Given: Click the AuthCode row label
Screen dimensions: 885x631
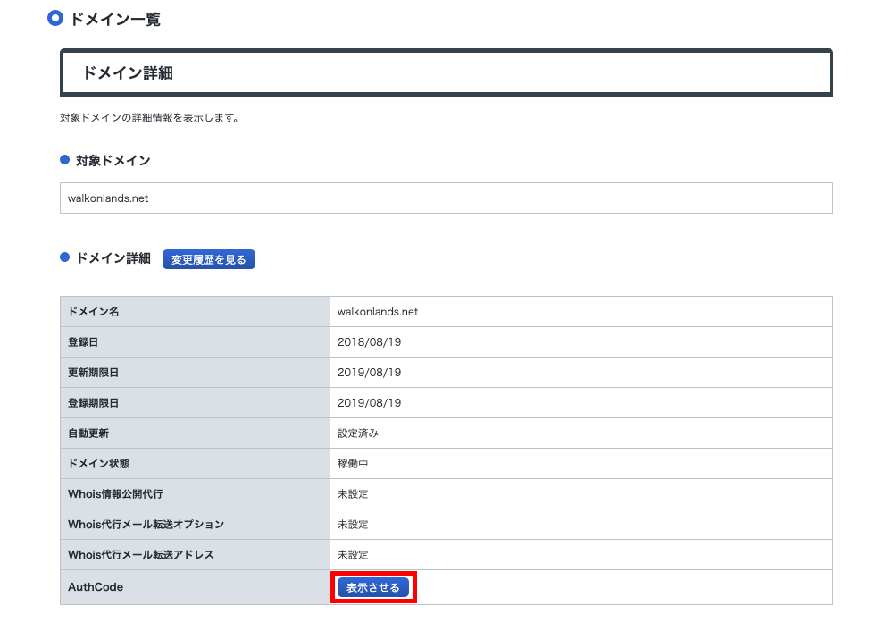Looking at the screenshot, I should 96,587.
